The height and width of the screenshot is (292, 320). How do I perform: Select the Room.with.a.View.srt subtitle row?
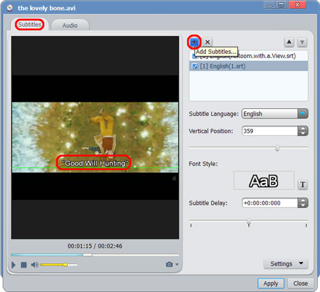click(x=248, y=56)
